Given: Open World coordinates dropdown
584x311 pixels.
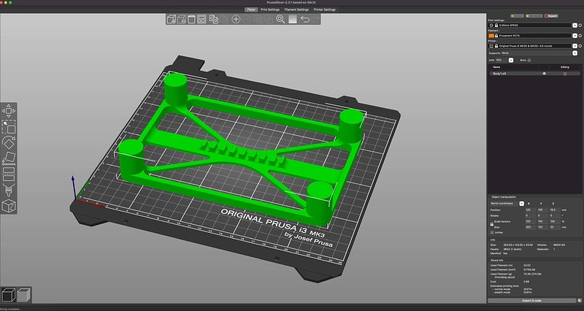Looking at the screenshot, I should pyautogui.click(x=522, y=204).
